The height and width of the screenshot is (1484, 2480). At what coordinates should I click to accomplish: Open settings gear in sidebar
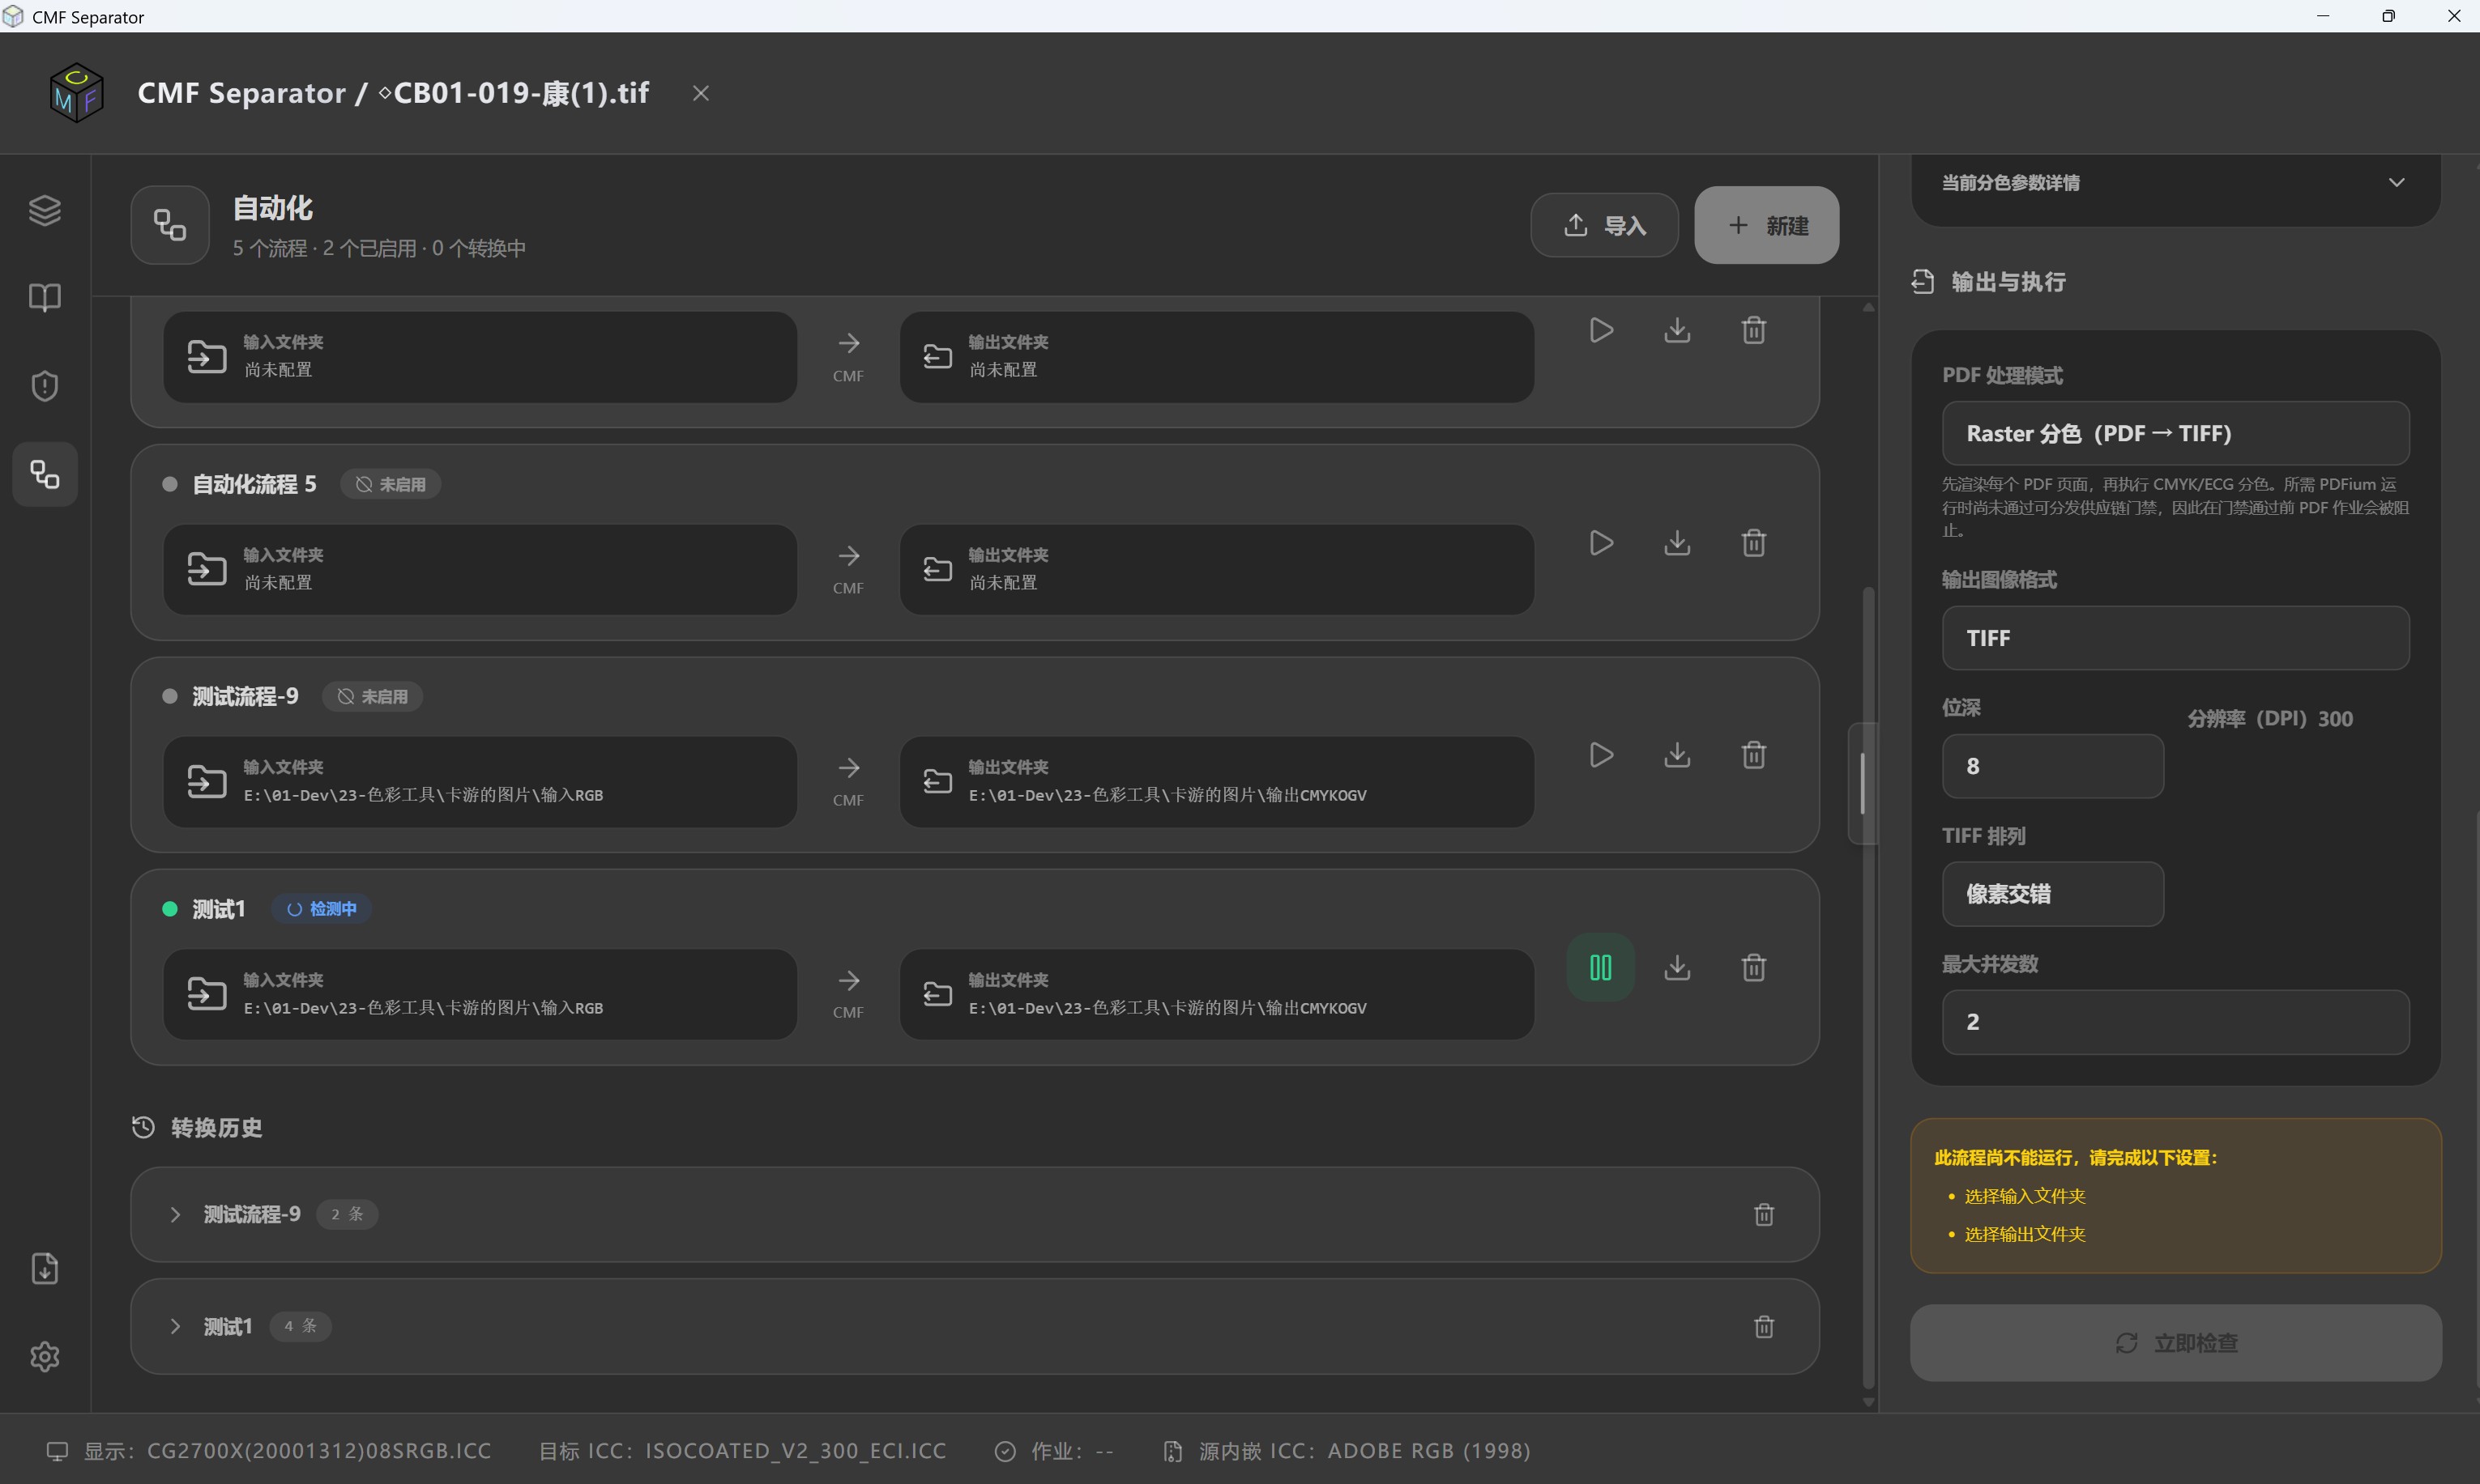45,1357
